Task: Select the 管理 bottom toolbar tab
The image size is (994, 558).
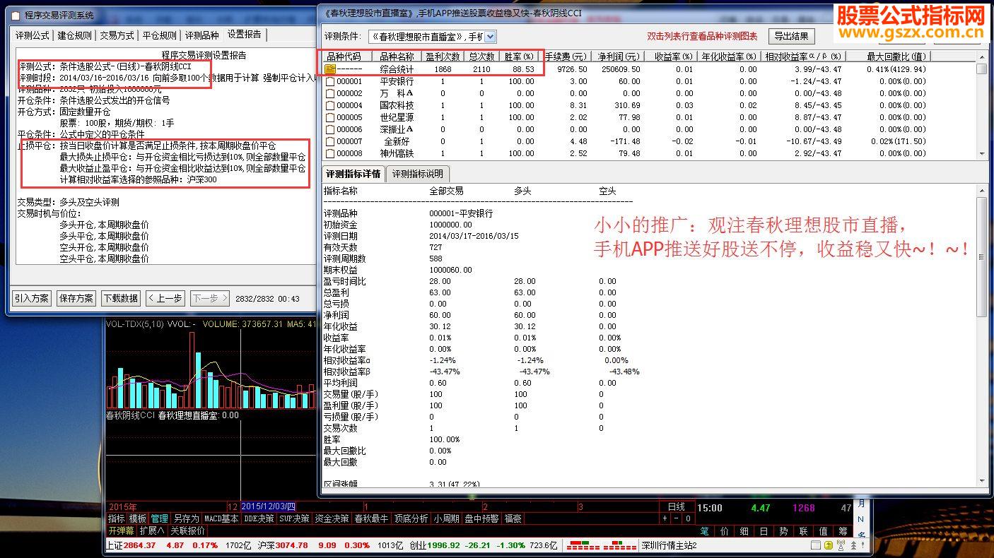Action: [160, 518]
